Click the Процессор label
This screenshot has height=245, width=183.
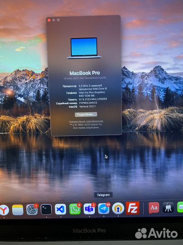click(70, 86)
